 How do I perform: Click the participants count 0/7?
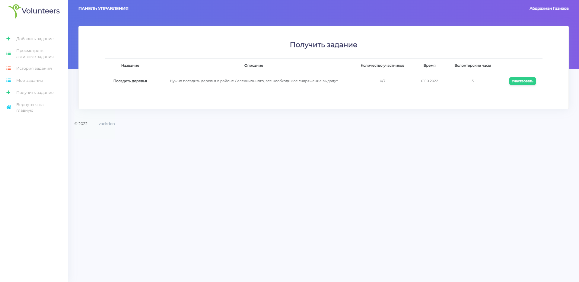383,81
